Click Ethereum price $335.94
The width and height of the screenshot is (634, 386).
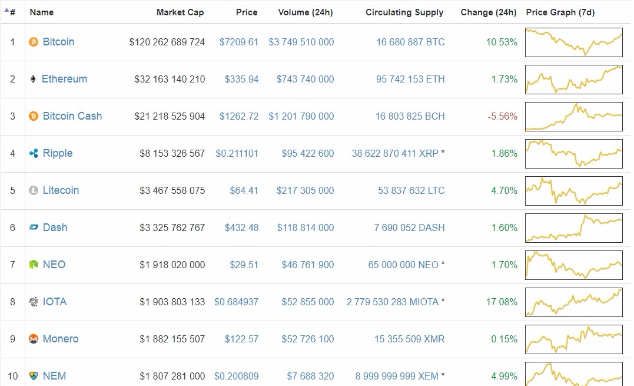(241, 79)
